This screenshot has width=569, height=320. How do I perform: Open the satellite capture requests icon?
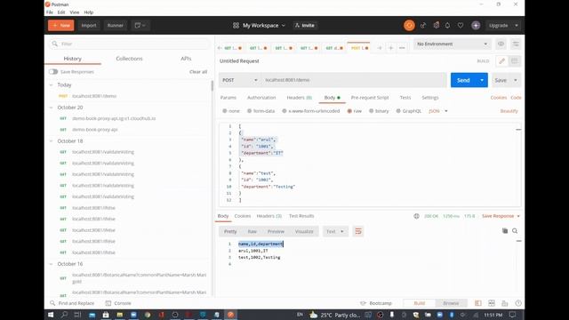423,26
